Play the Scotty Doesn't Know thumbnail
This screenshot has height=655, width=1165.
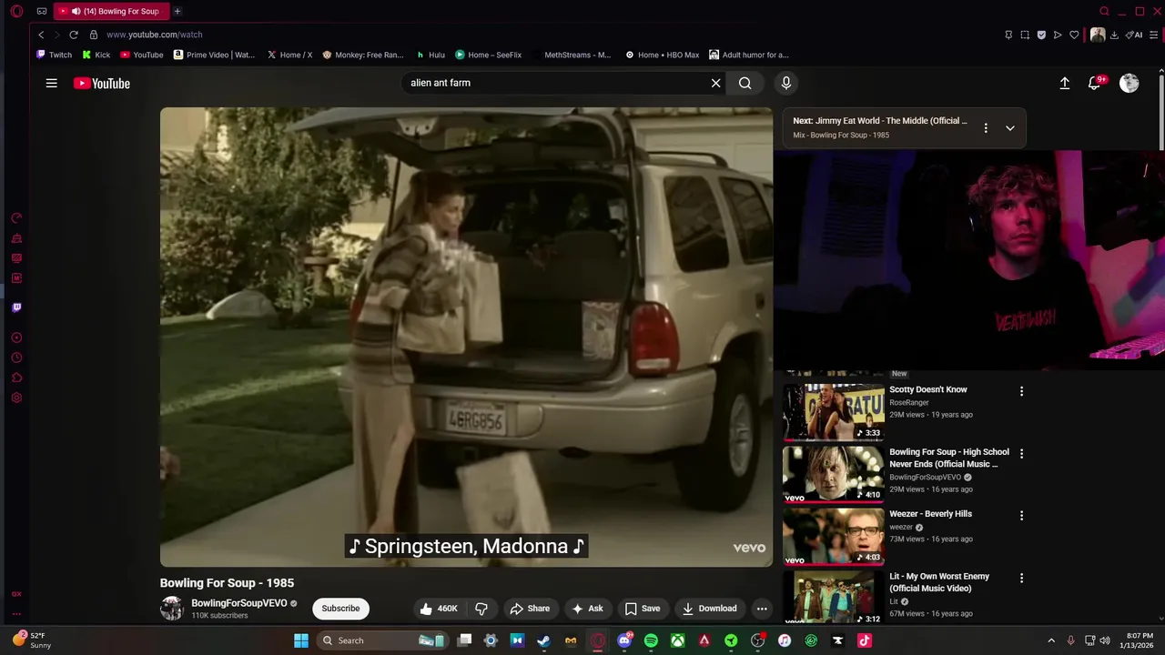tap(834, 411)
